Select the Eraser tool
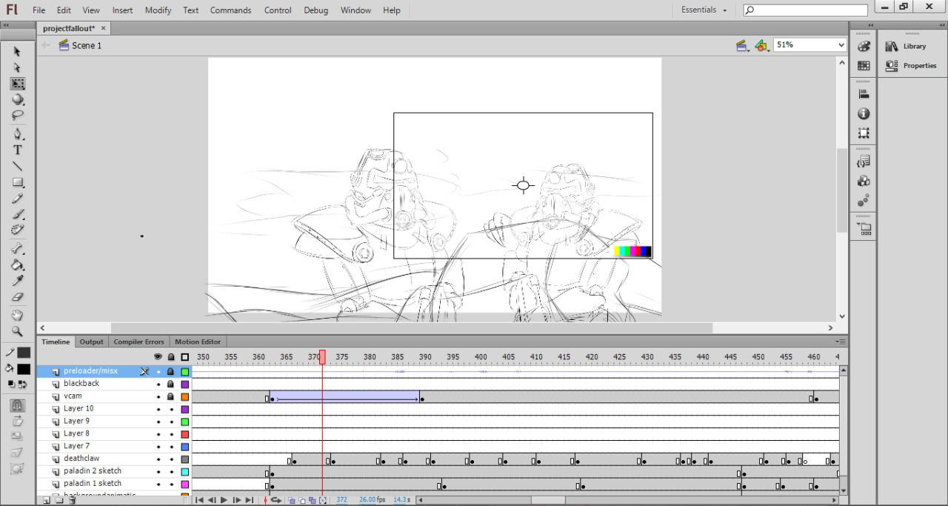 pos(18,297)
